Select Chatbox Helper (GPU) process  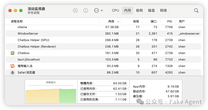tap(33, 40)
